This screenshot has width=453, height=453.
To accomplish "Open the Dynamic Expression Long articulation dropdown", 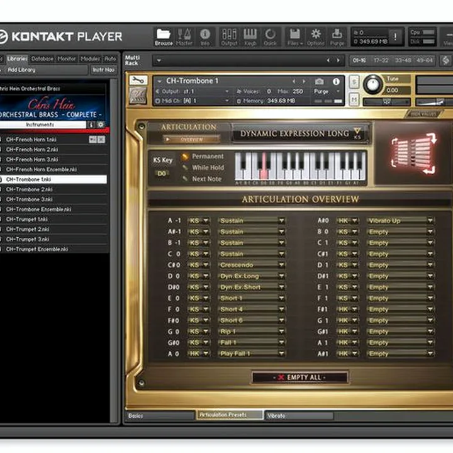I will coord(299,133).
